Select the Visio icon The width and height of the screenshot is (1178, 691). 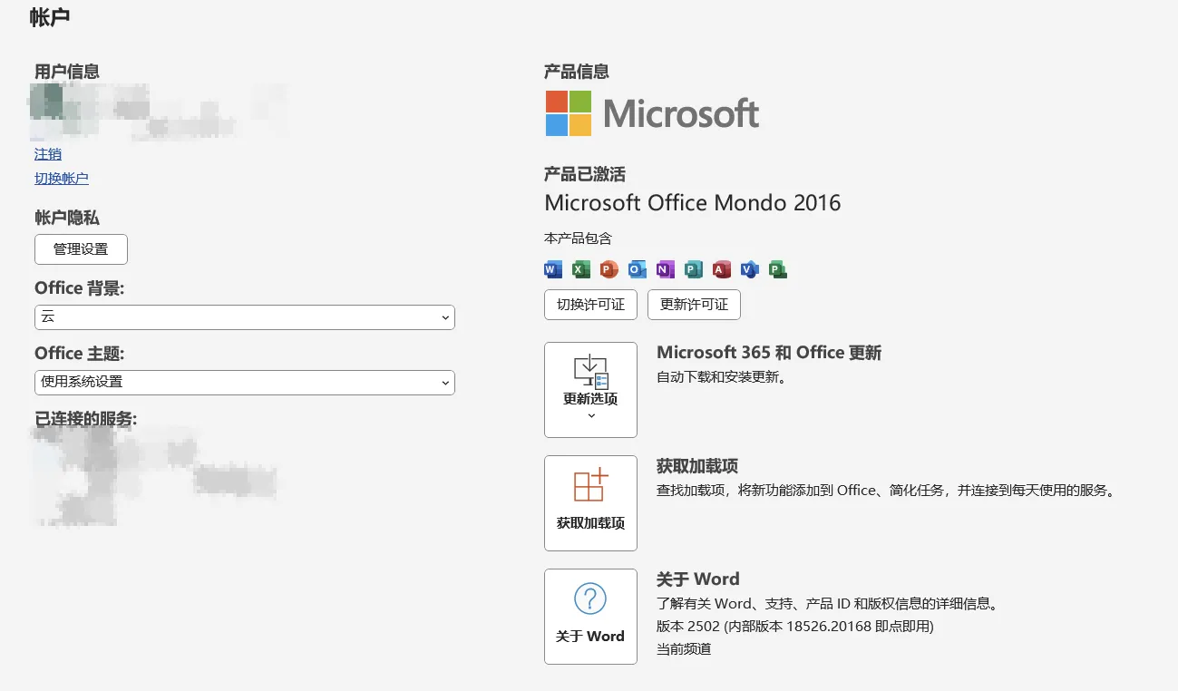coord(750,269)
